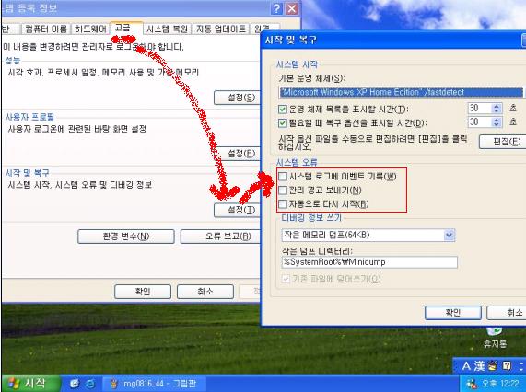
Task: Toggle the Hanja 漢 language bar icon
Action: pos(480,366)
